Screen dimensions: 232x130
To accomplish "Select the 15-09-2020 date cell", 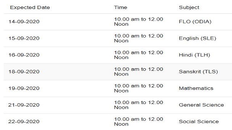I will click(24, 38).
